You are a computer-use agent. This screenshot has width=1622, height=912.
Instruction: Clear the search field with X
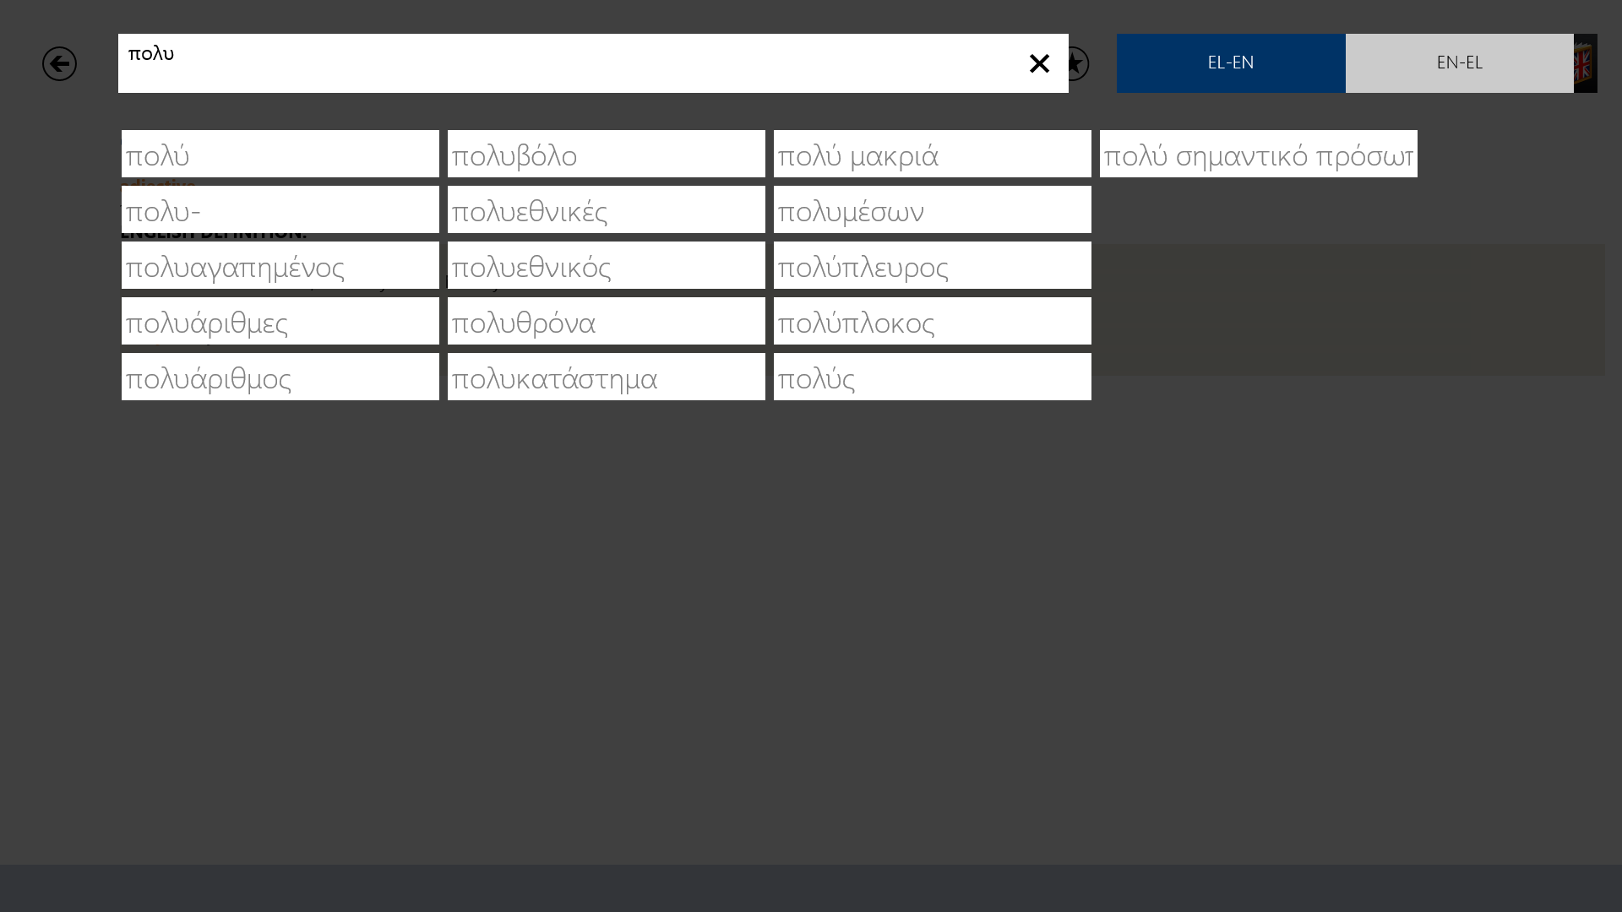tap(1039, 63)
